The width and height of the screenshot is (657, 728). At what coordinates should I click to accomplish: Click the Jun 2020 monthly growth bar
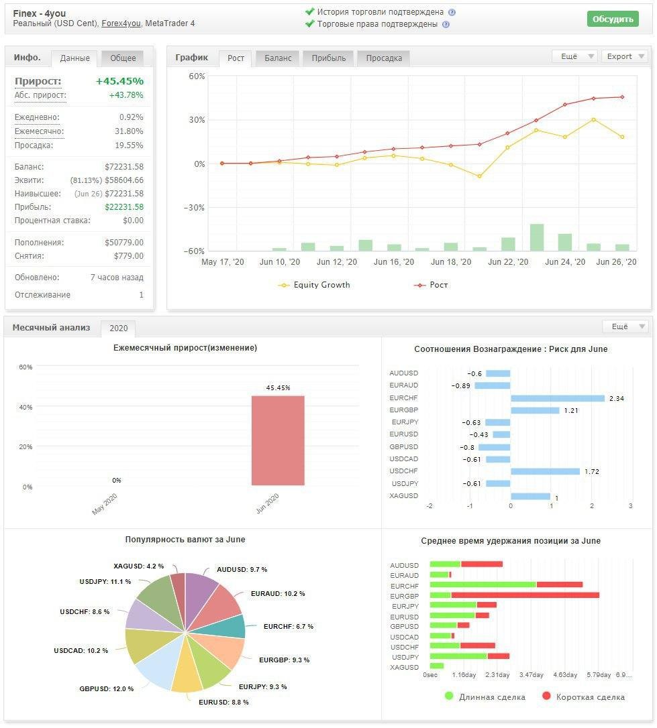[x=278, y=440]
